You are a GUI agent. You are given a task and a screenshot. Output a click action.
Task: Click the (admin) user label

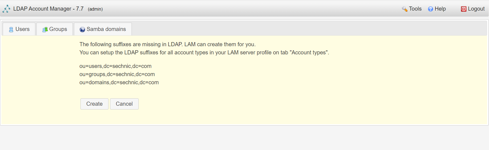tap(95, 9)
